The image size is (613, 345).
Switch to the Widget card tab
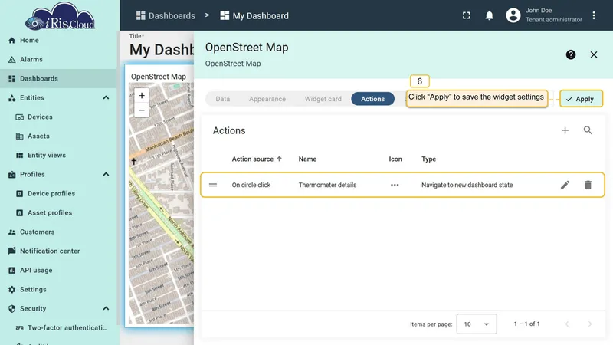click(323, 99)
